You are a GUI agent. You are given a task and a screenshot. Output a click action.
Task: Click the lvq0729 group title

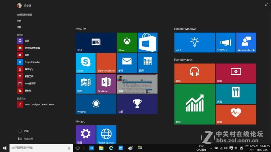(x=81, y=29)
